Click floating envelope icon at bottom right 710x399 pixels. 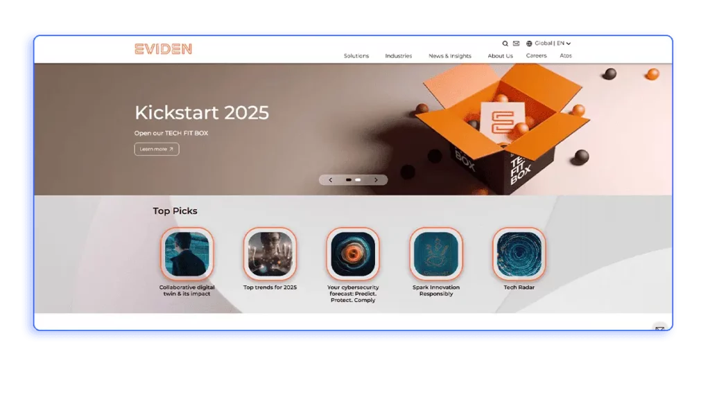(659, 329)
